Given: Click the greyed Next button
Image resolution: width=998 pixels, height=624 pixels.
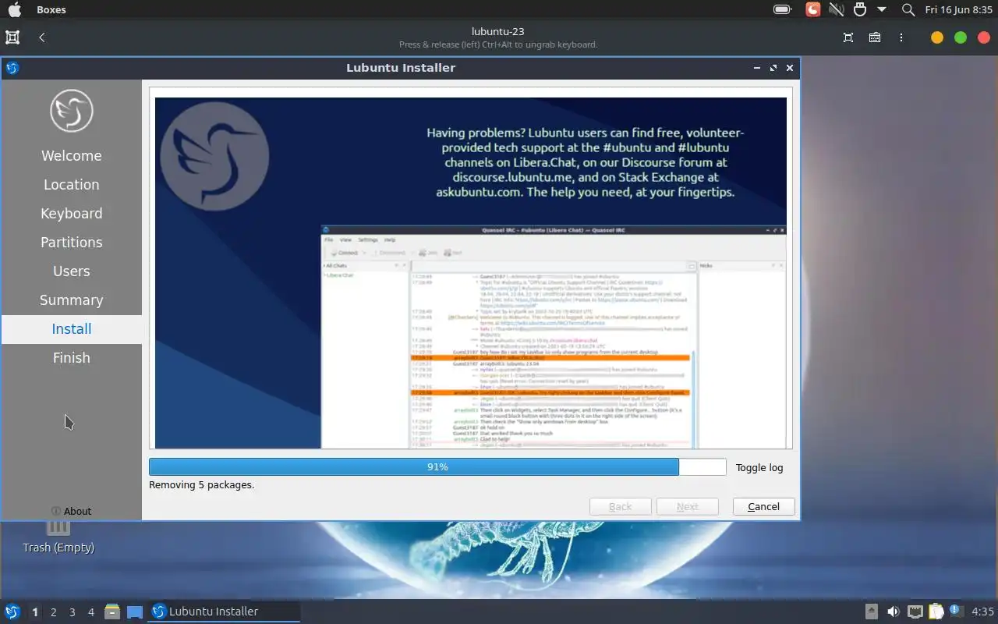Looking at the screenshot, I should (x=688, y=506).
